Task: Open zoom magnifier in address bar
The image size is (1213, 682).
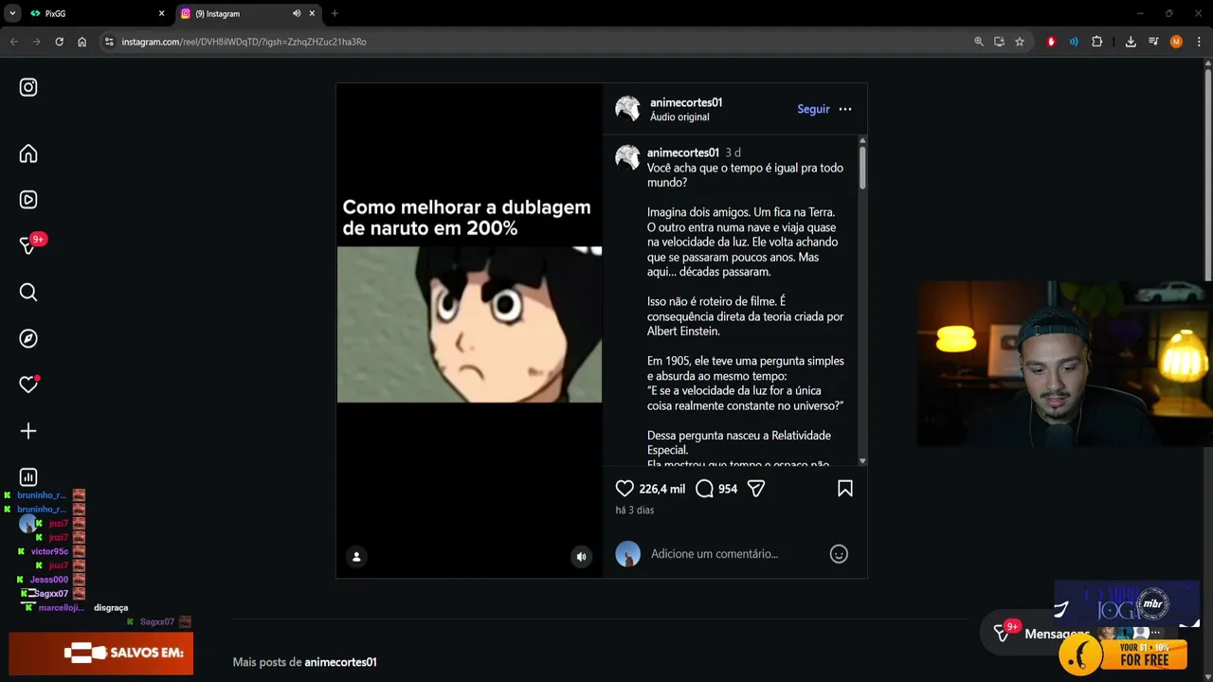Action: pyautogui.click(x=979, y=42)
